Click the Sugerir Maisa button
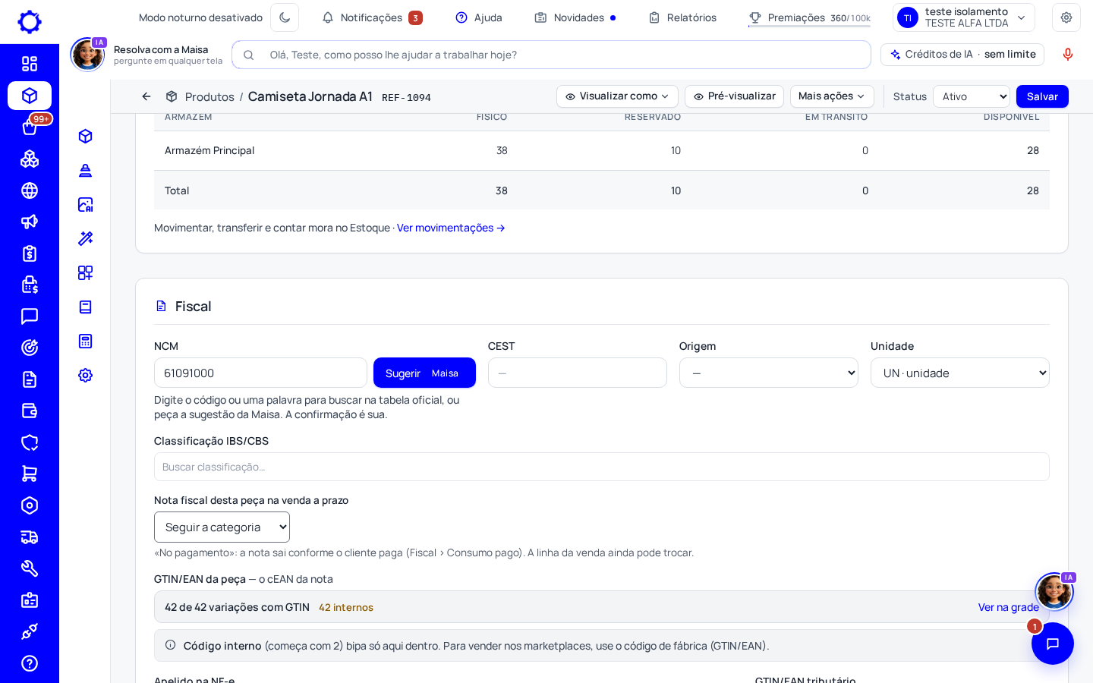The width and height of the screenshot is (1093, 683). (x=424, y=373)
